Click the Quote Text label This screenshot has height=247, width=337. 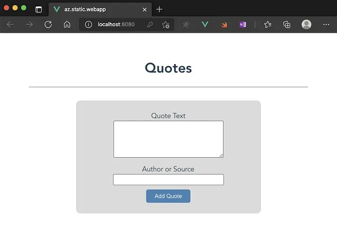(x=168, y=116)
